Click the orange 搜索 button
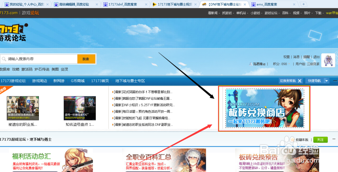Viewport: 338px width, 172px height. point(86,59)
